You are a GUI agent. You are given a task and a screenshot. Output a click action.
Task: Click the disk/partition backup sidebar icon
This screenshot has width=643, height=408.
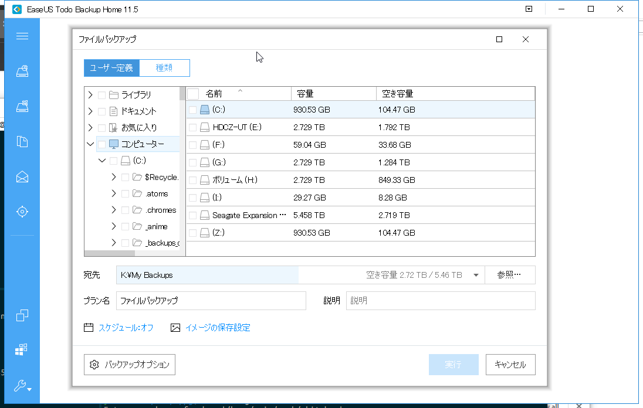(22, 71)
